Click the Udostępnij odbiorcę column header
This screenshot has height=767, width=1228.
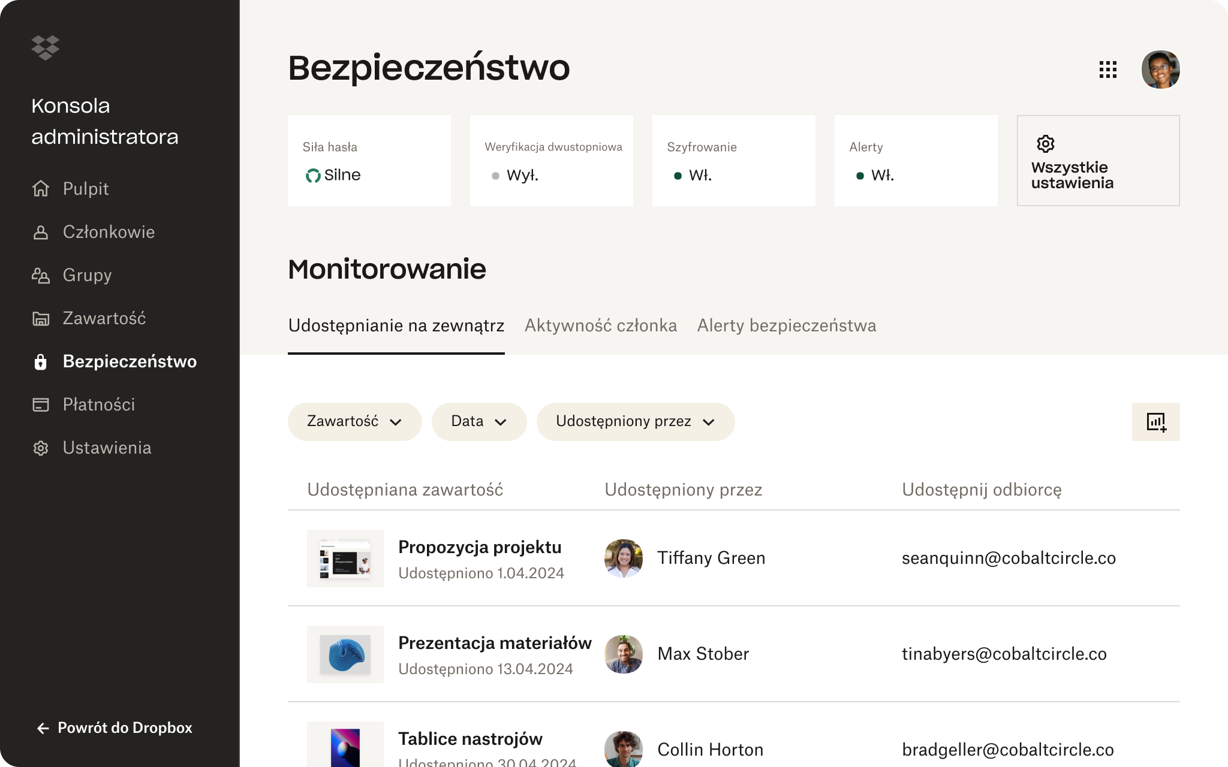[982, 490]
